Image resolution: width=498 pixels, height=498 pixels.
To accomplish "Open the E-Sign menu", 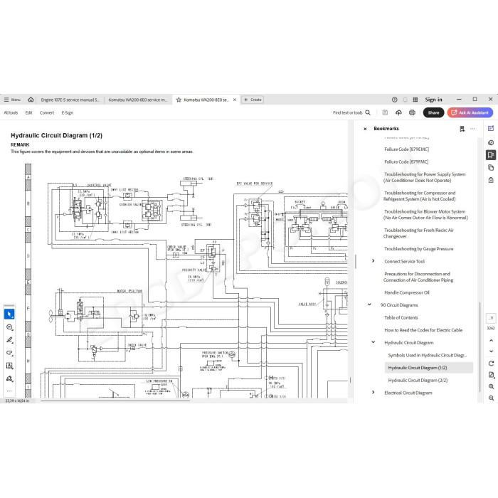I will 68,112.
